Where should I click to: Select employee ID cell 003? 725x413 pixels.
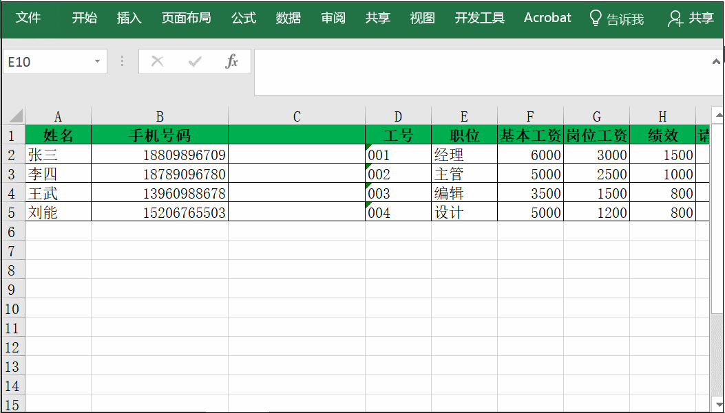[x=398, y=193]
